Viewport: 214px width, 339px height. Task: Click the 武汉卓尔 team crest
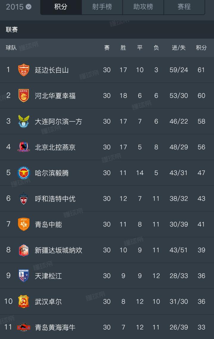tap(24, 301)
